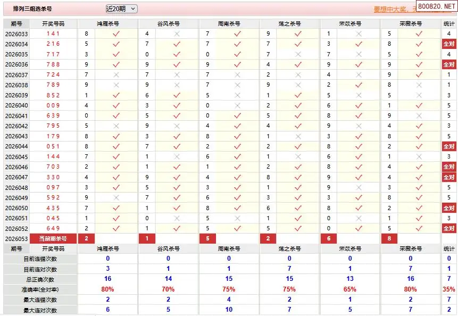Click the 全对 badge in row 2026052
Viewport: 458px width, 316px height.
pos(449,229)
